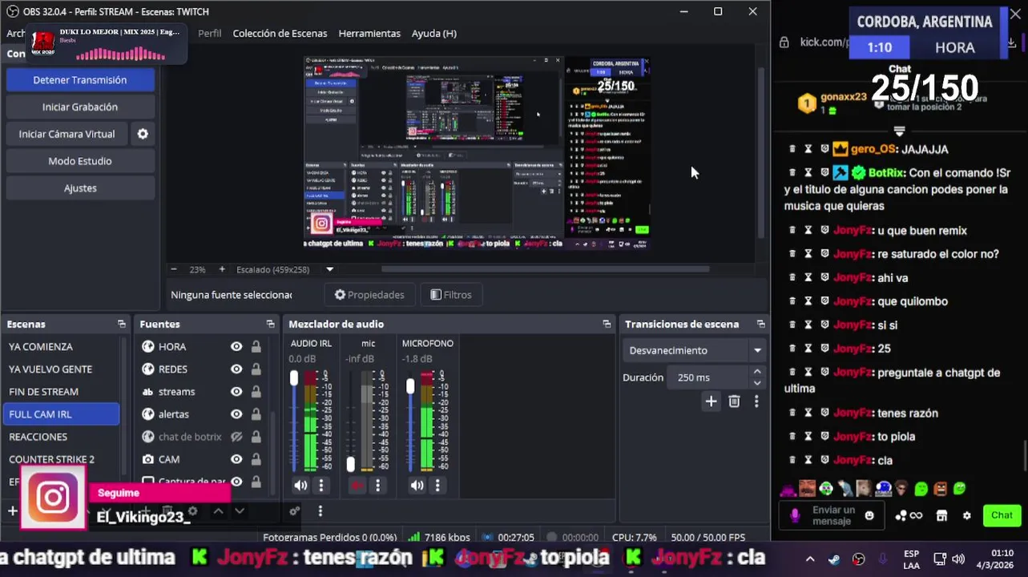This screenshot has height=577, width=1028.
Task: Open AUDIO IRL channel options menu
Action: (321, 485)
